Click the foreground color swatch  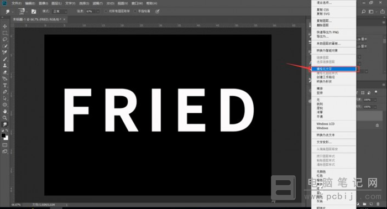pos(3,135)
